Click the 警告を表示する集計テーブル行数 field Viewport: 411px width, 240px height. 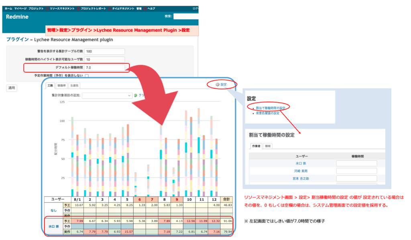tap(104, 52)
